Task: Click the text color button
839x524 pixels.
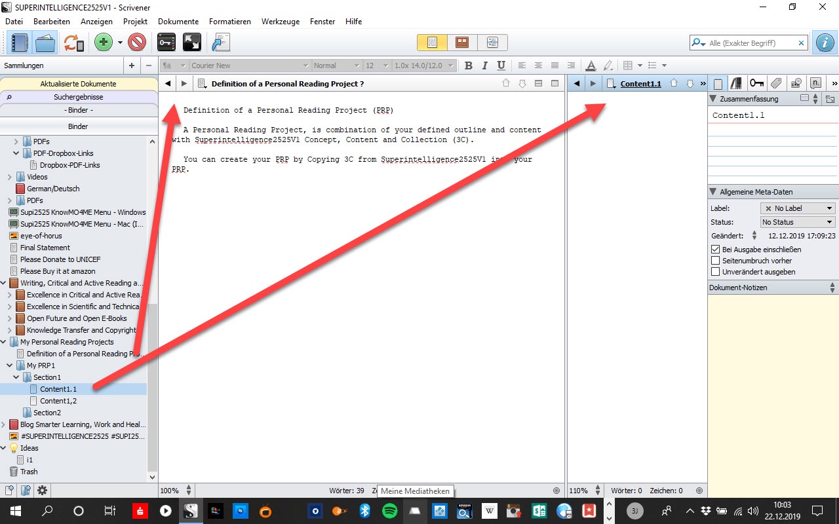Action: click(x=591, y=65)
